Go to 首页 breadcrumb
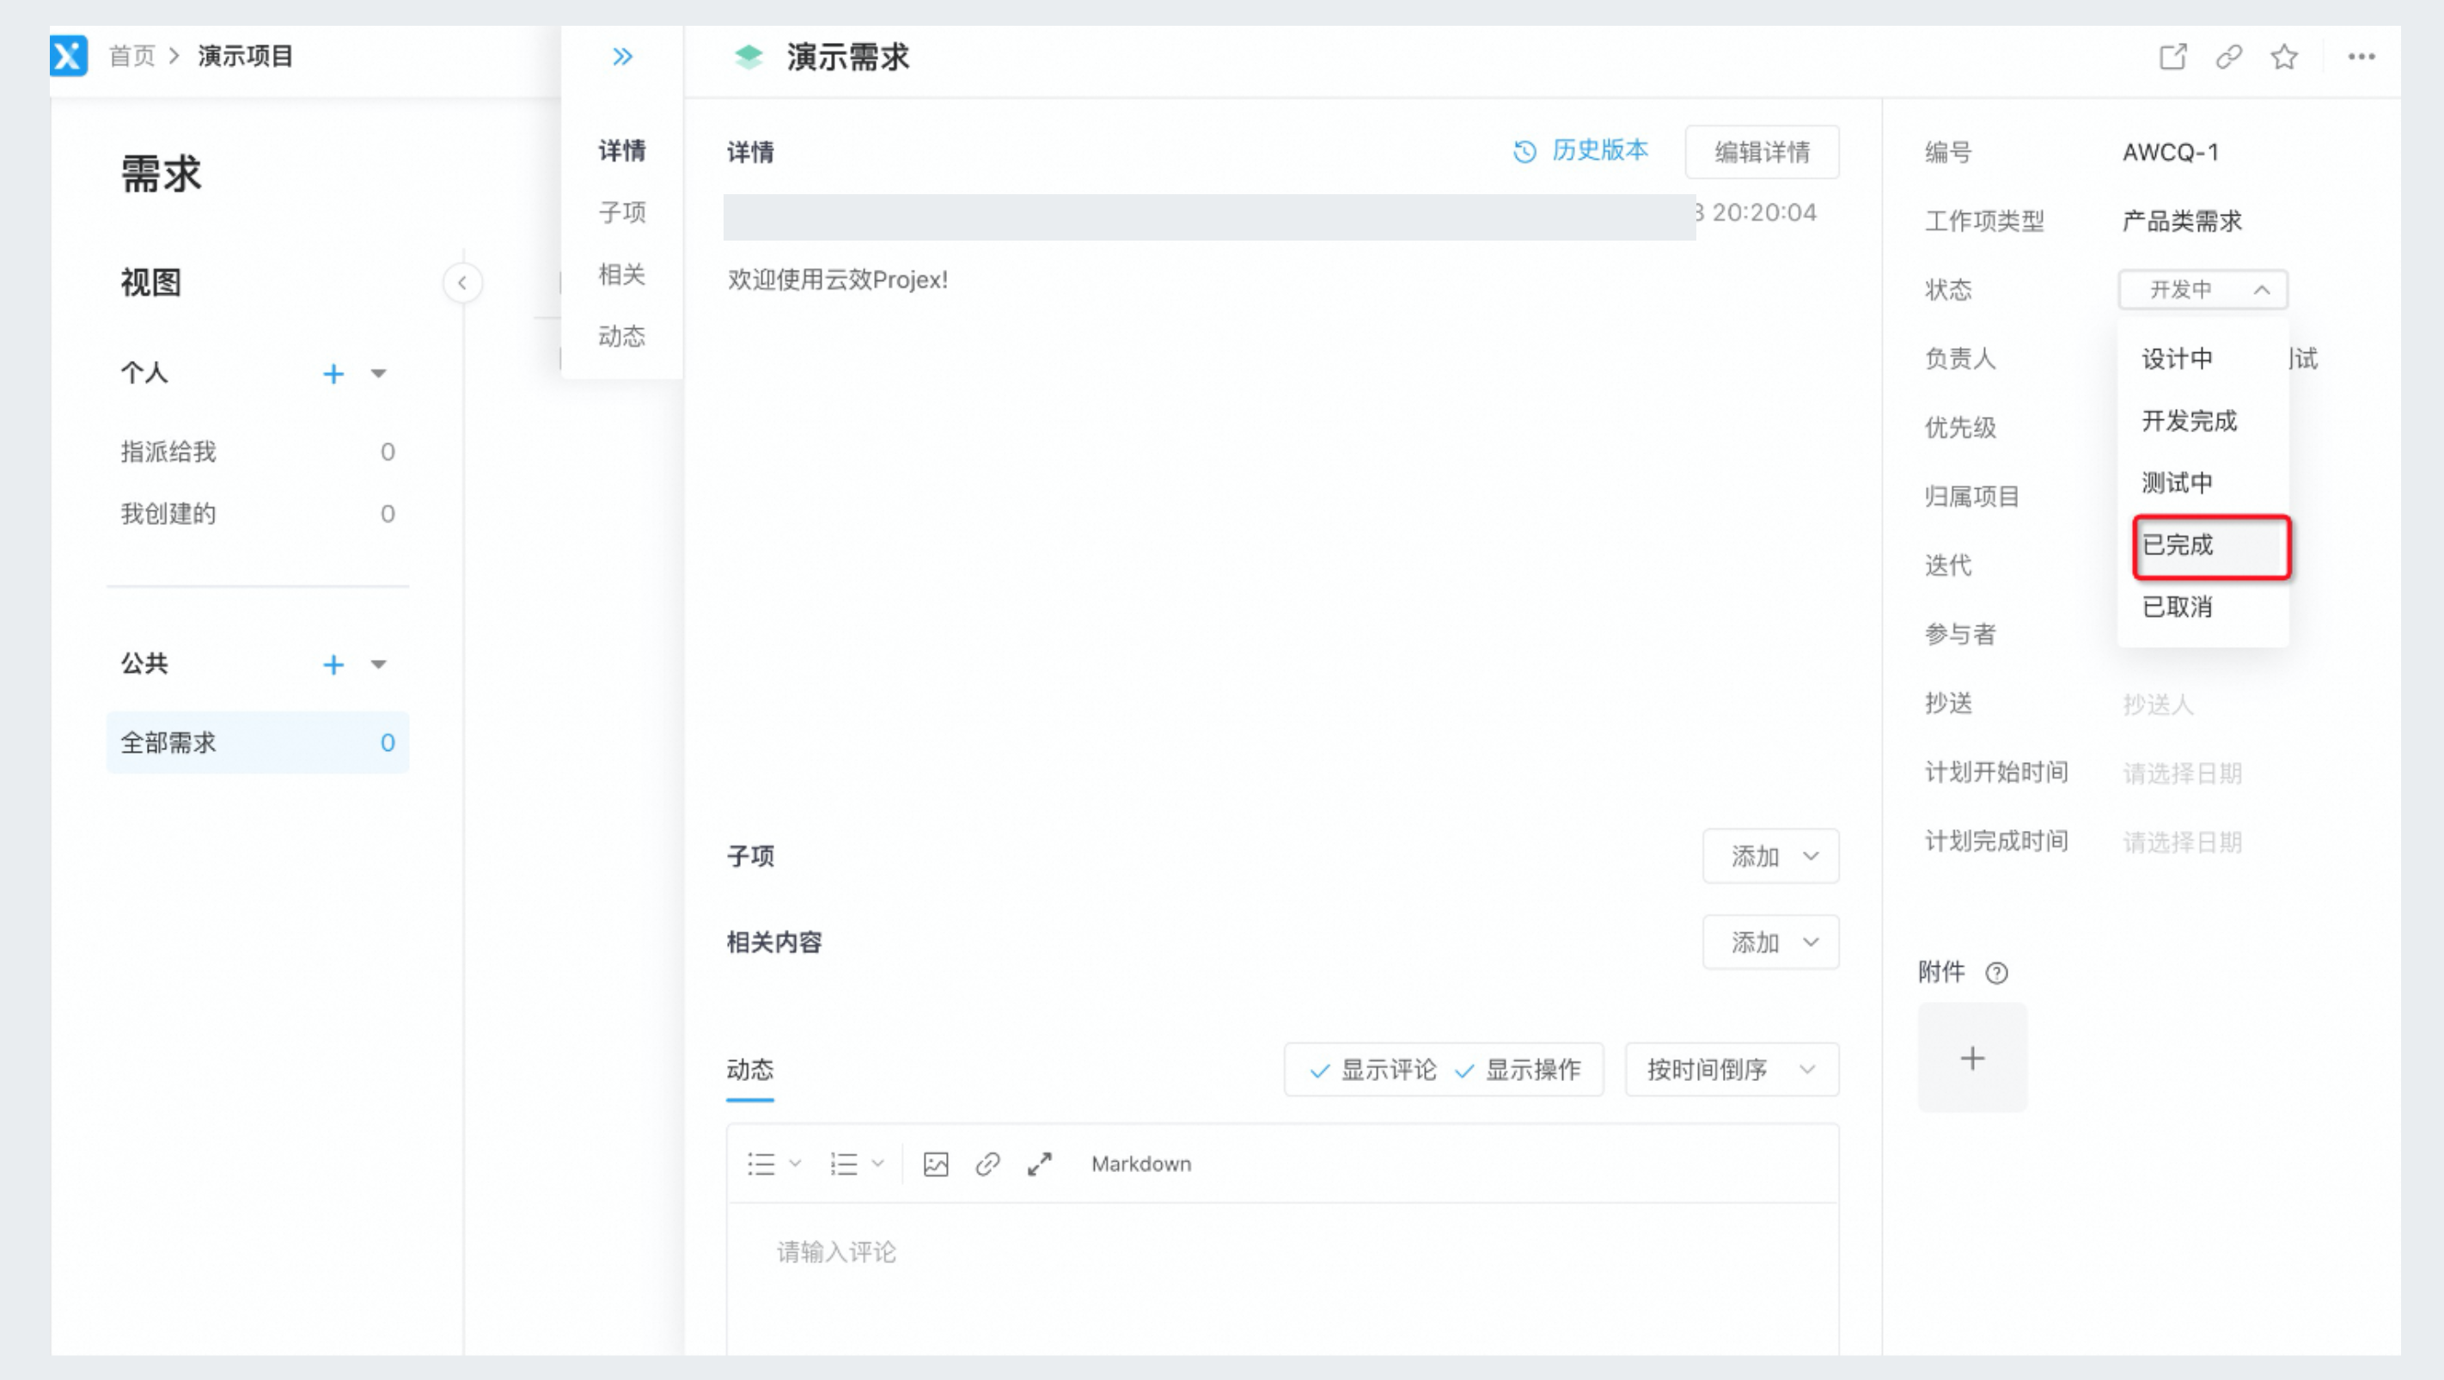The width and height of the screenshot is (2444, 1380). pos(131,56)
